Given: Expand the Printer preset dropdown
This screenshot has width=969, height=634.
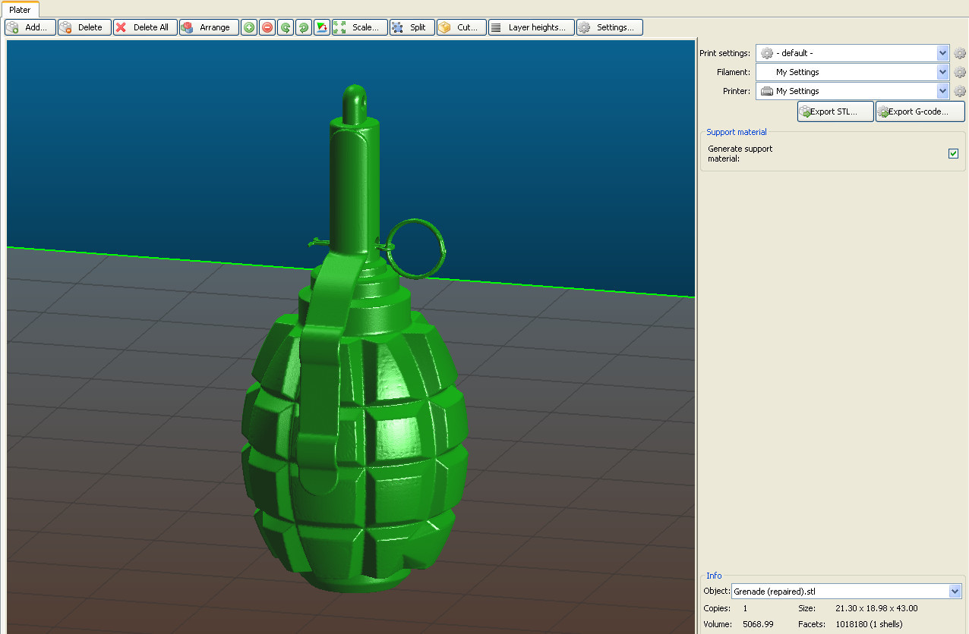Looking at the screenshot, I should (x=942, y=91).
